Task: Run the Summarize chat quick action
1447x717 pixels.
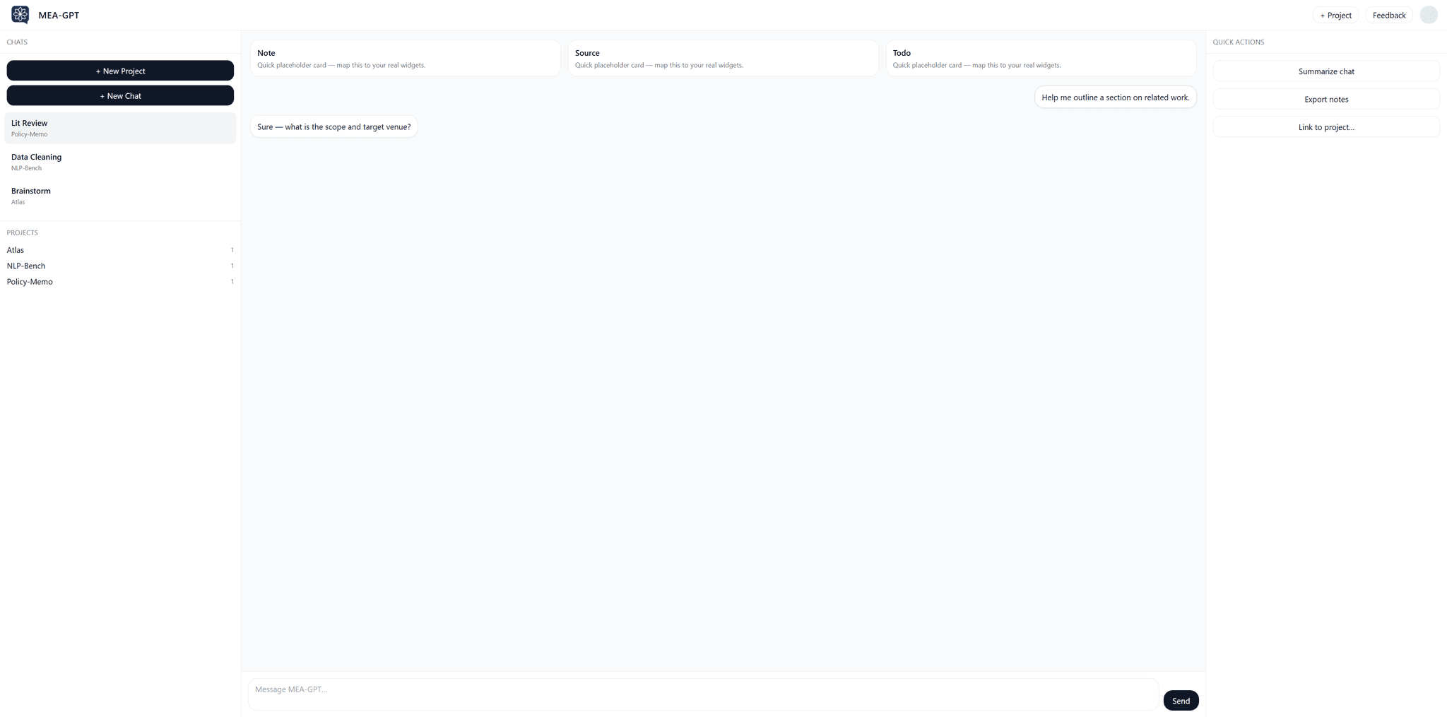Action: coord(1326,71)
